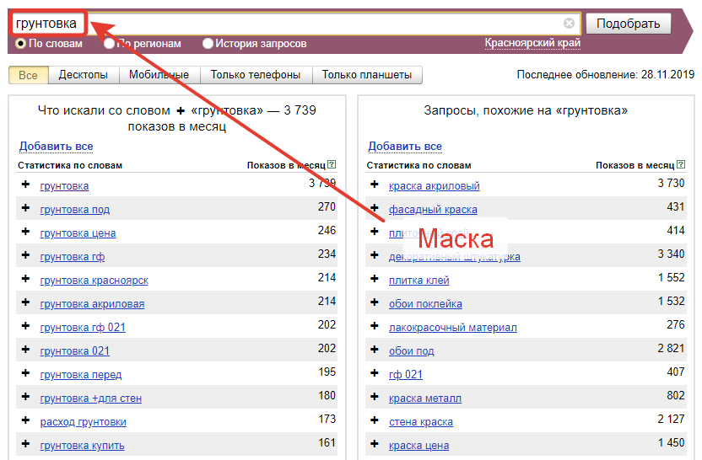Screen dimensions: 702x460
Task: Add 'плитка клей' using the plus icon
Action: (375, 279)
